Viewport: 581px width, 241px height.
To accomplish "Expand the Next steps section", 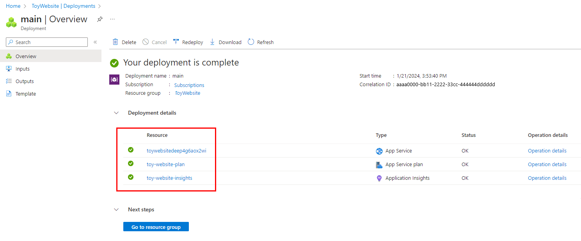I will pos(116,209).
